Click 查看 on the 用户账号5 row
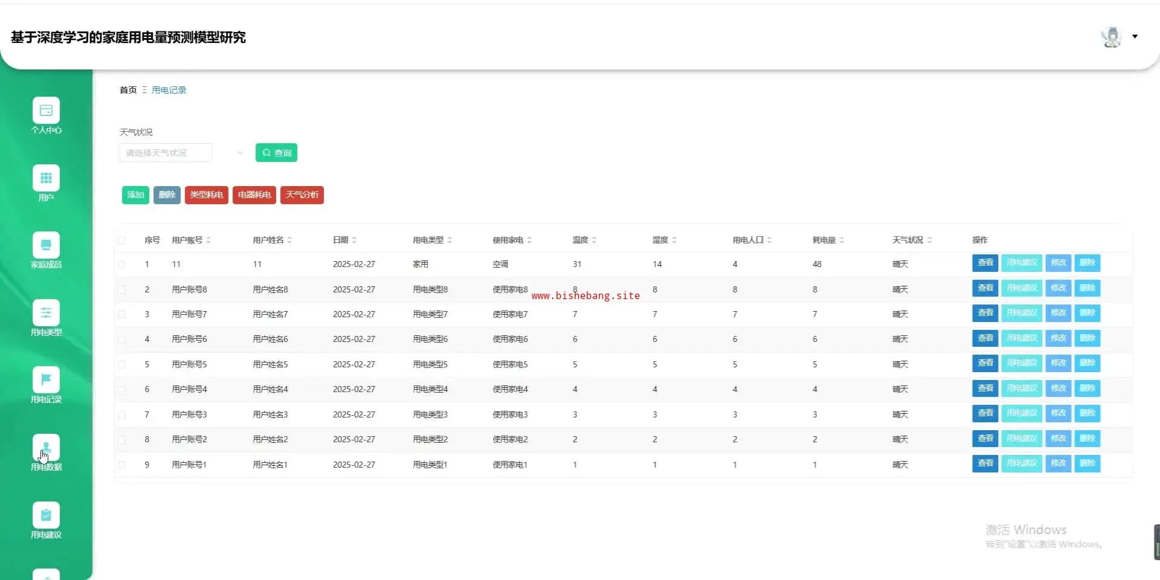Screen dimensions: 1160x580 [985, 363]
